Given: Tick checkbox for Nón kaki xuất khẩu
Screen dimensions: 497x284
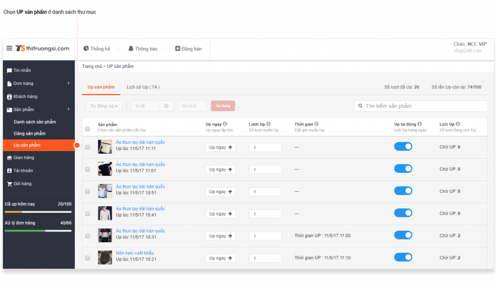Looking at the screenshot, I should pyautogui.click(x=87, y=258).
